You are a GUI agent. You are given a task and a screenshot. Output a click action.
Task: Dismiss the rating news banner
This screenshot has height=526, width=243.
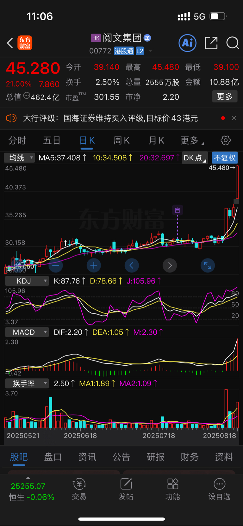(x=234, y=118)
